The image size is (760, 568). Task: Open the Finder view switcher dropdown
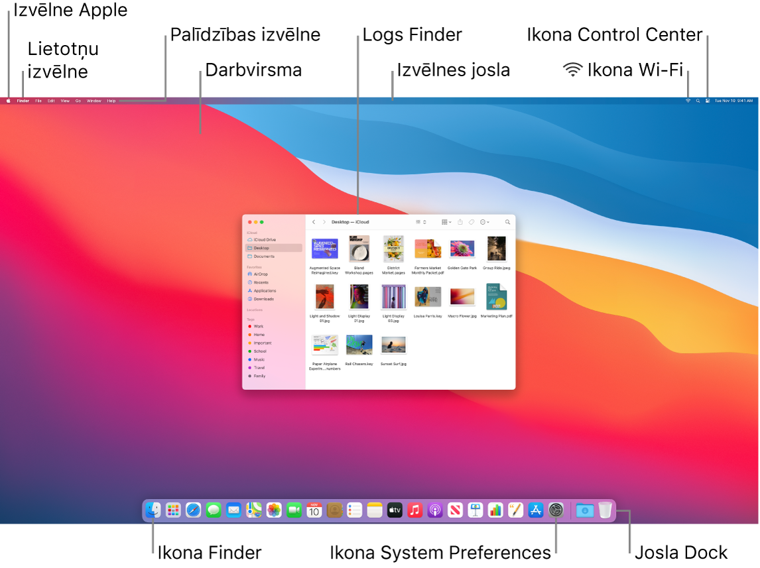[x=420, y=222]
